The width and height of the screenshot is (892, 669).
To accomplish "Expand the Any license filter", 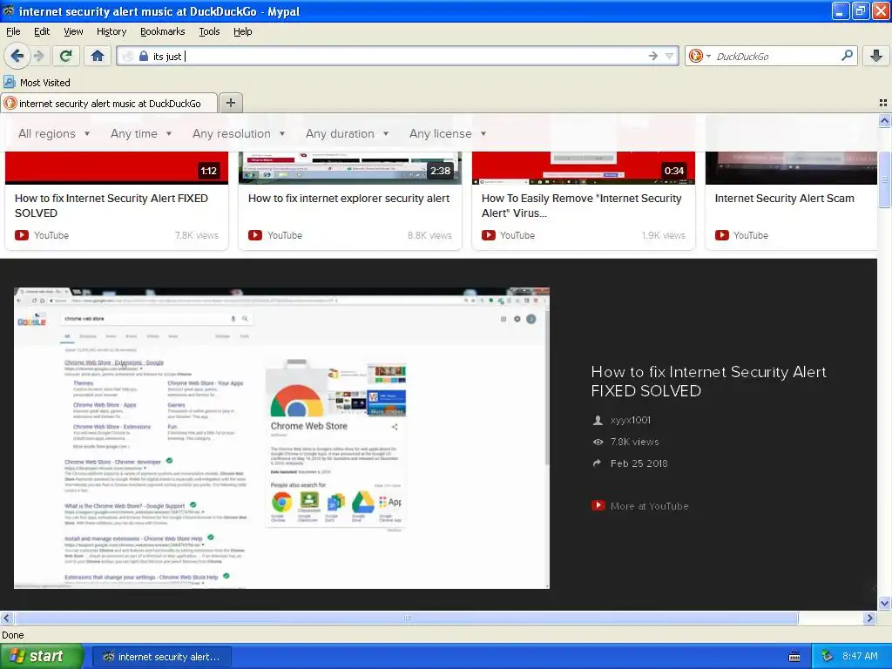I will [x=448, y=133].
